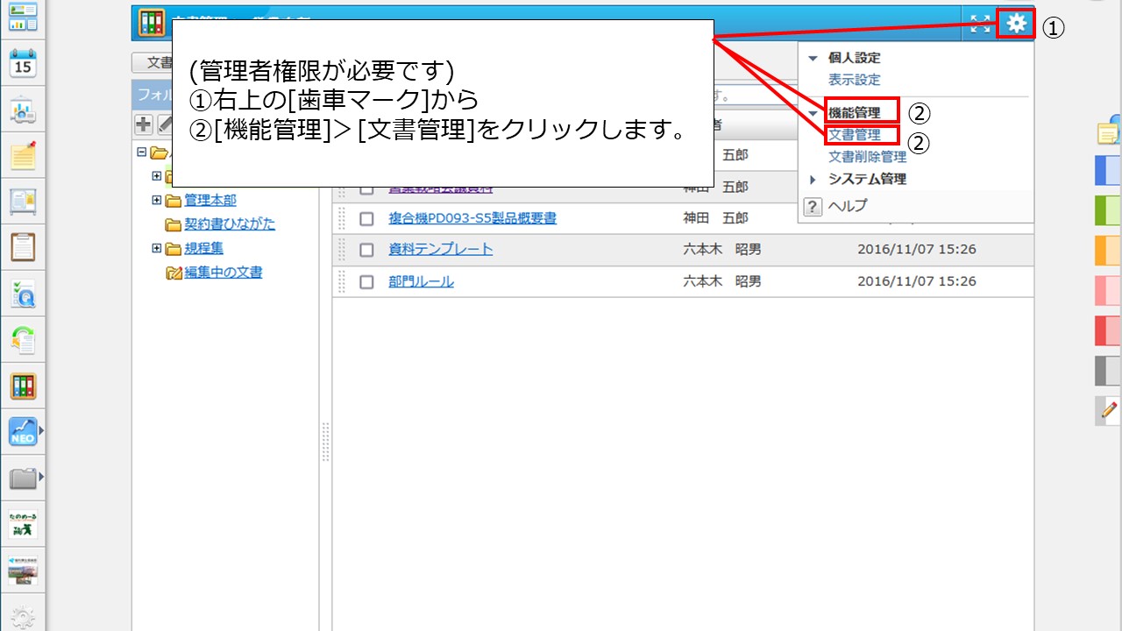This screenshot has height=631, width=1122.
Task: Open the 部門ルール document link
Action: pos(421,282)
